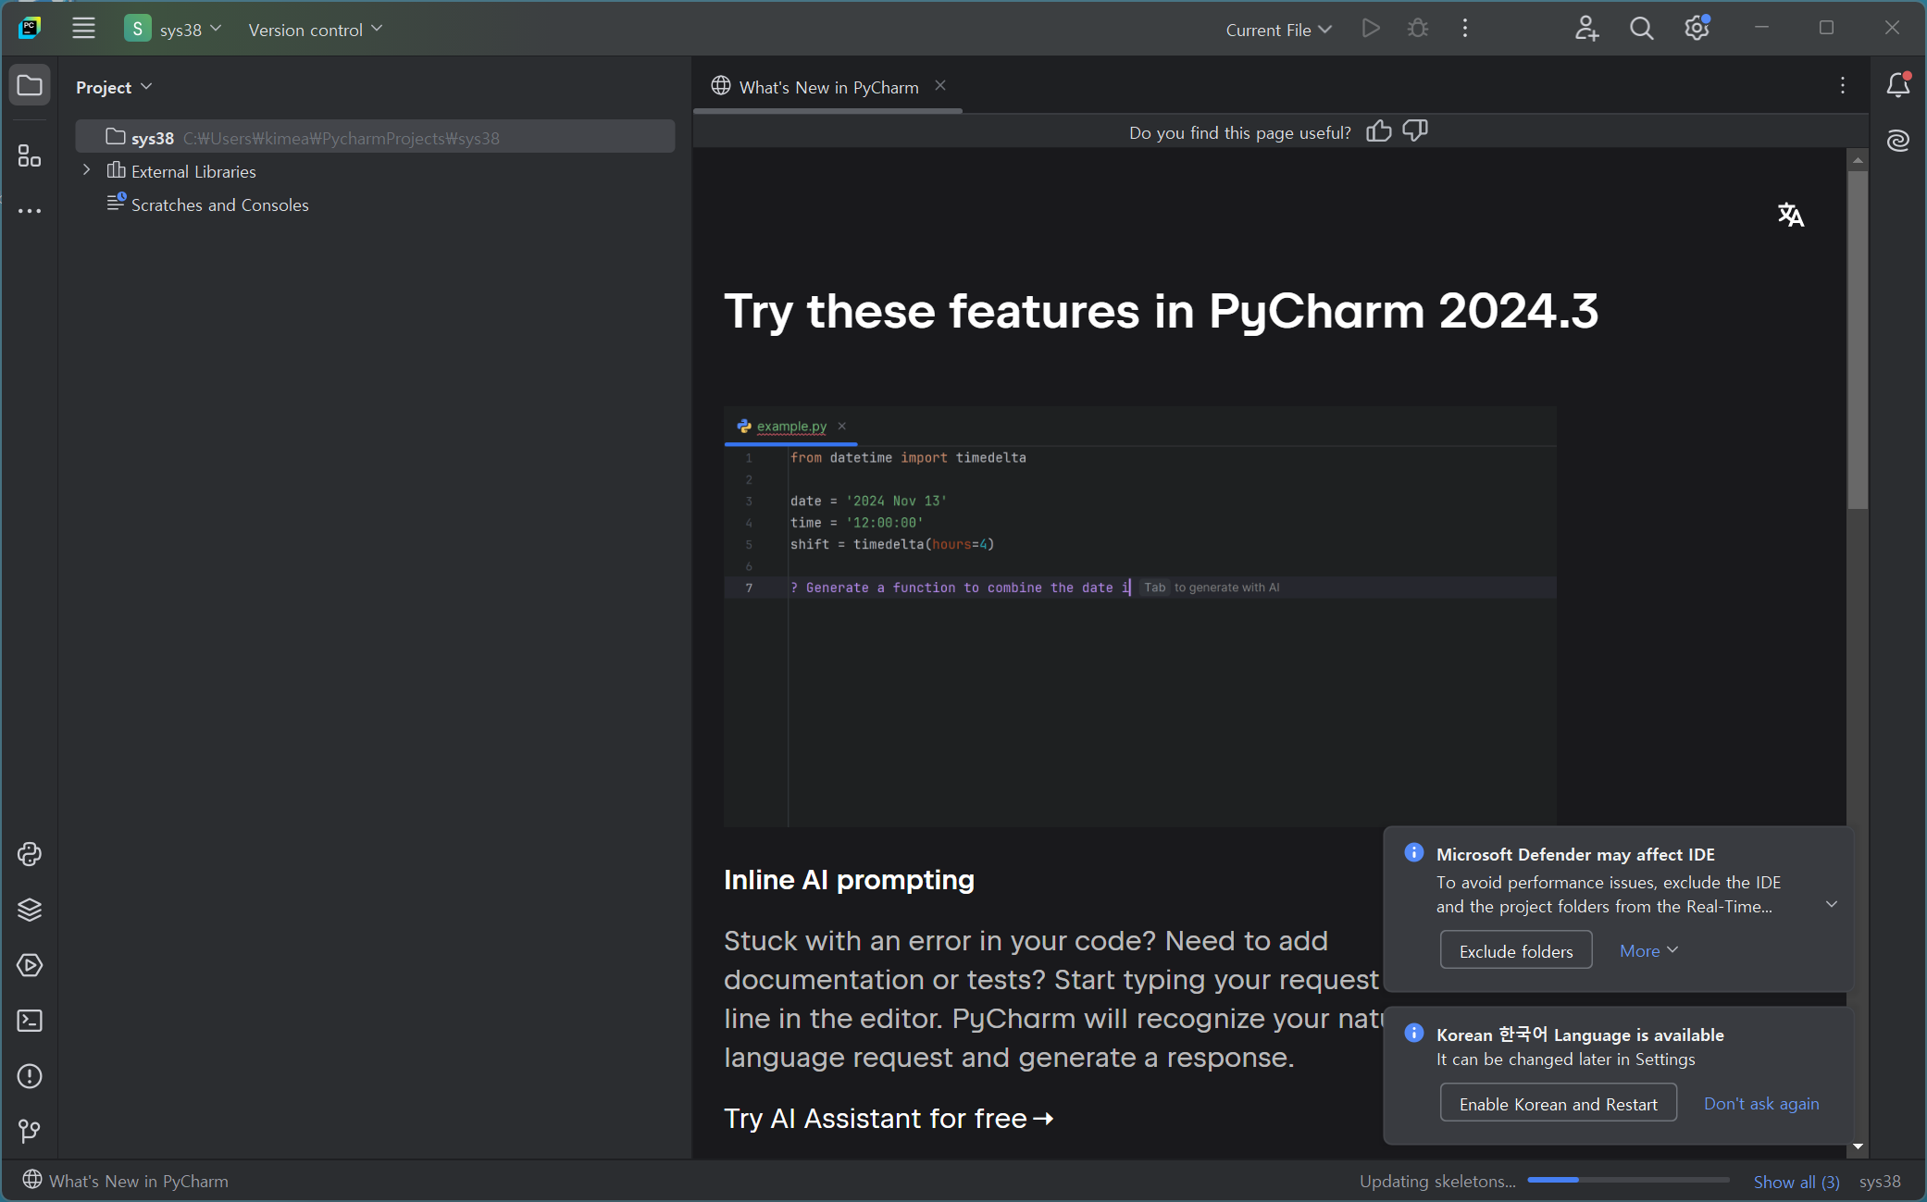Screen dimensions: 1927x1202
Task: Give thumbs up for page usefulness
Action: click(x=1378, y=131)
